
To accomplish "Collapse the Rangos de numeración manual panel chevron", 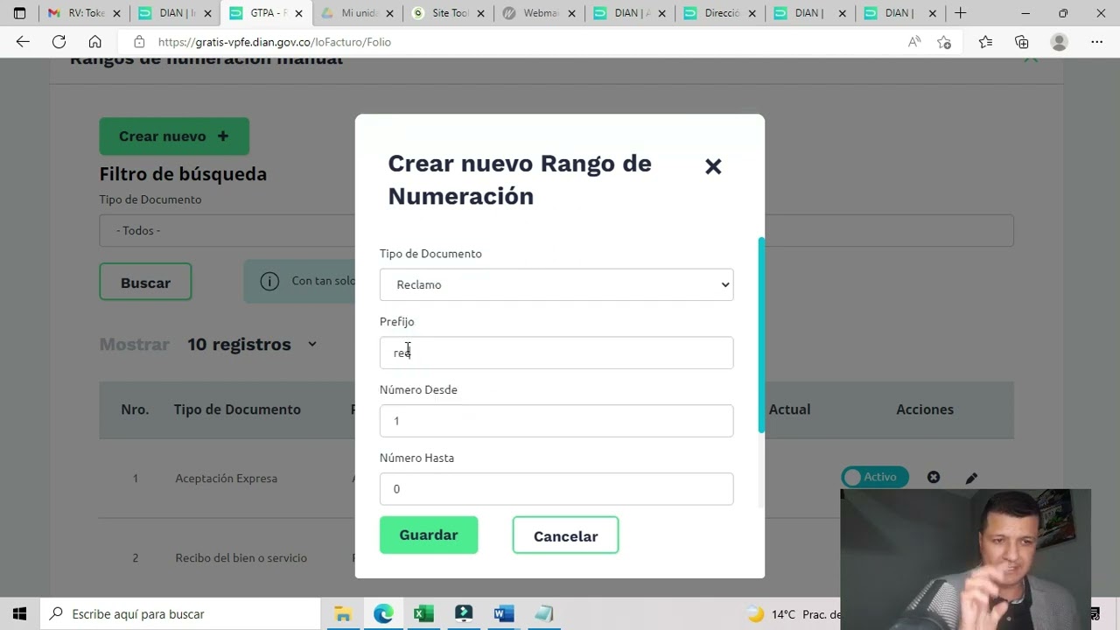I will [x=1031, y=59].
